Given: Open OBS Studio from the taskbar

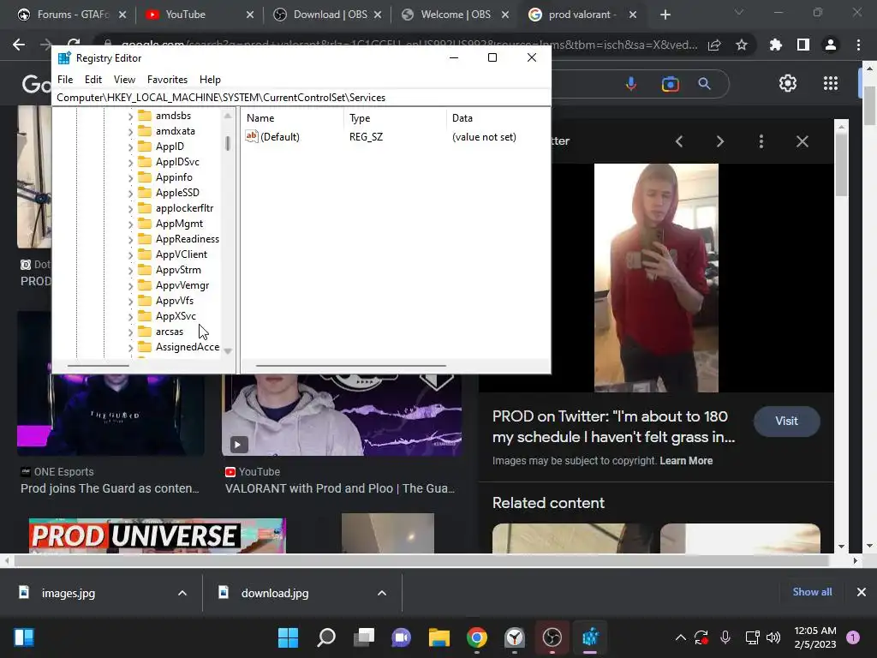Looking at the screenshot, I should click(x=552, y=637).
